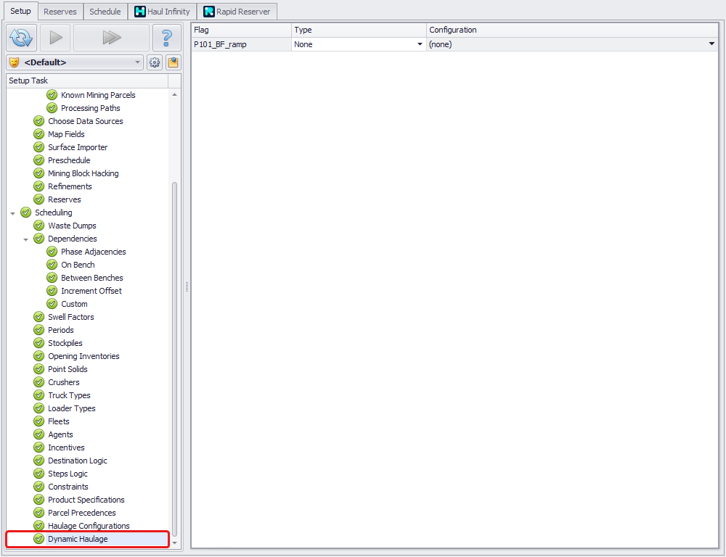Viewport: 726px width, 557px height.
Task: Switch to the Reserves tab
Action: (x=60, y=12)
